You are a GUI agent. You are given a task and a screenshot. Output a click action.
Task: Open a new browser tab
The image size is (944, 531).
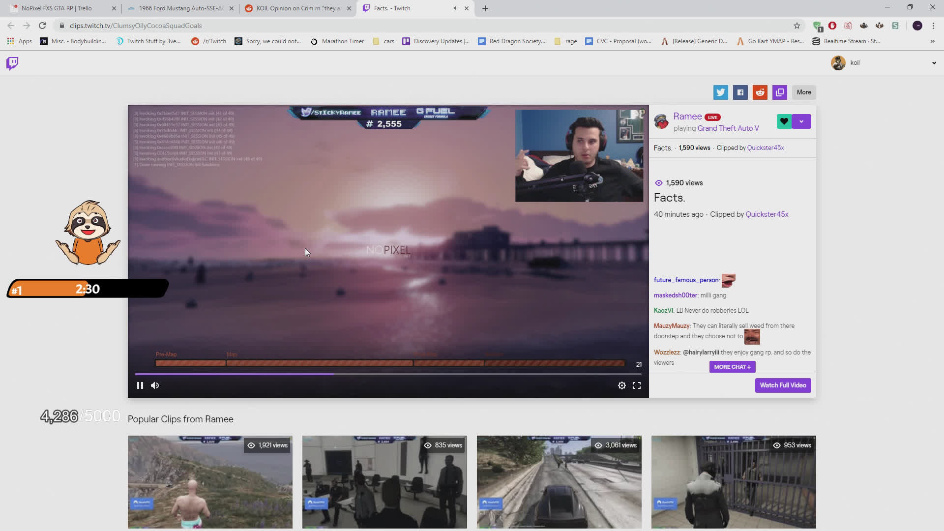tap(485, 8)
